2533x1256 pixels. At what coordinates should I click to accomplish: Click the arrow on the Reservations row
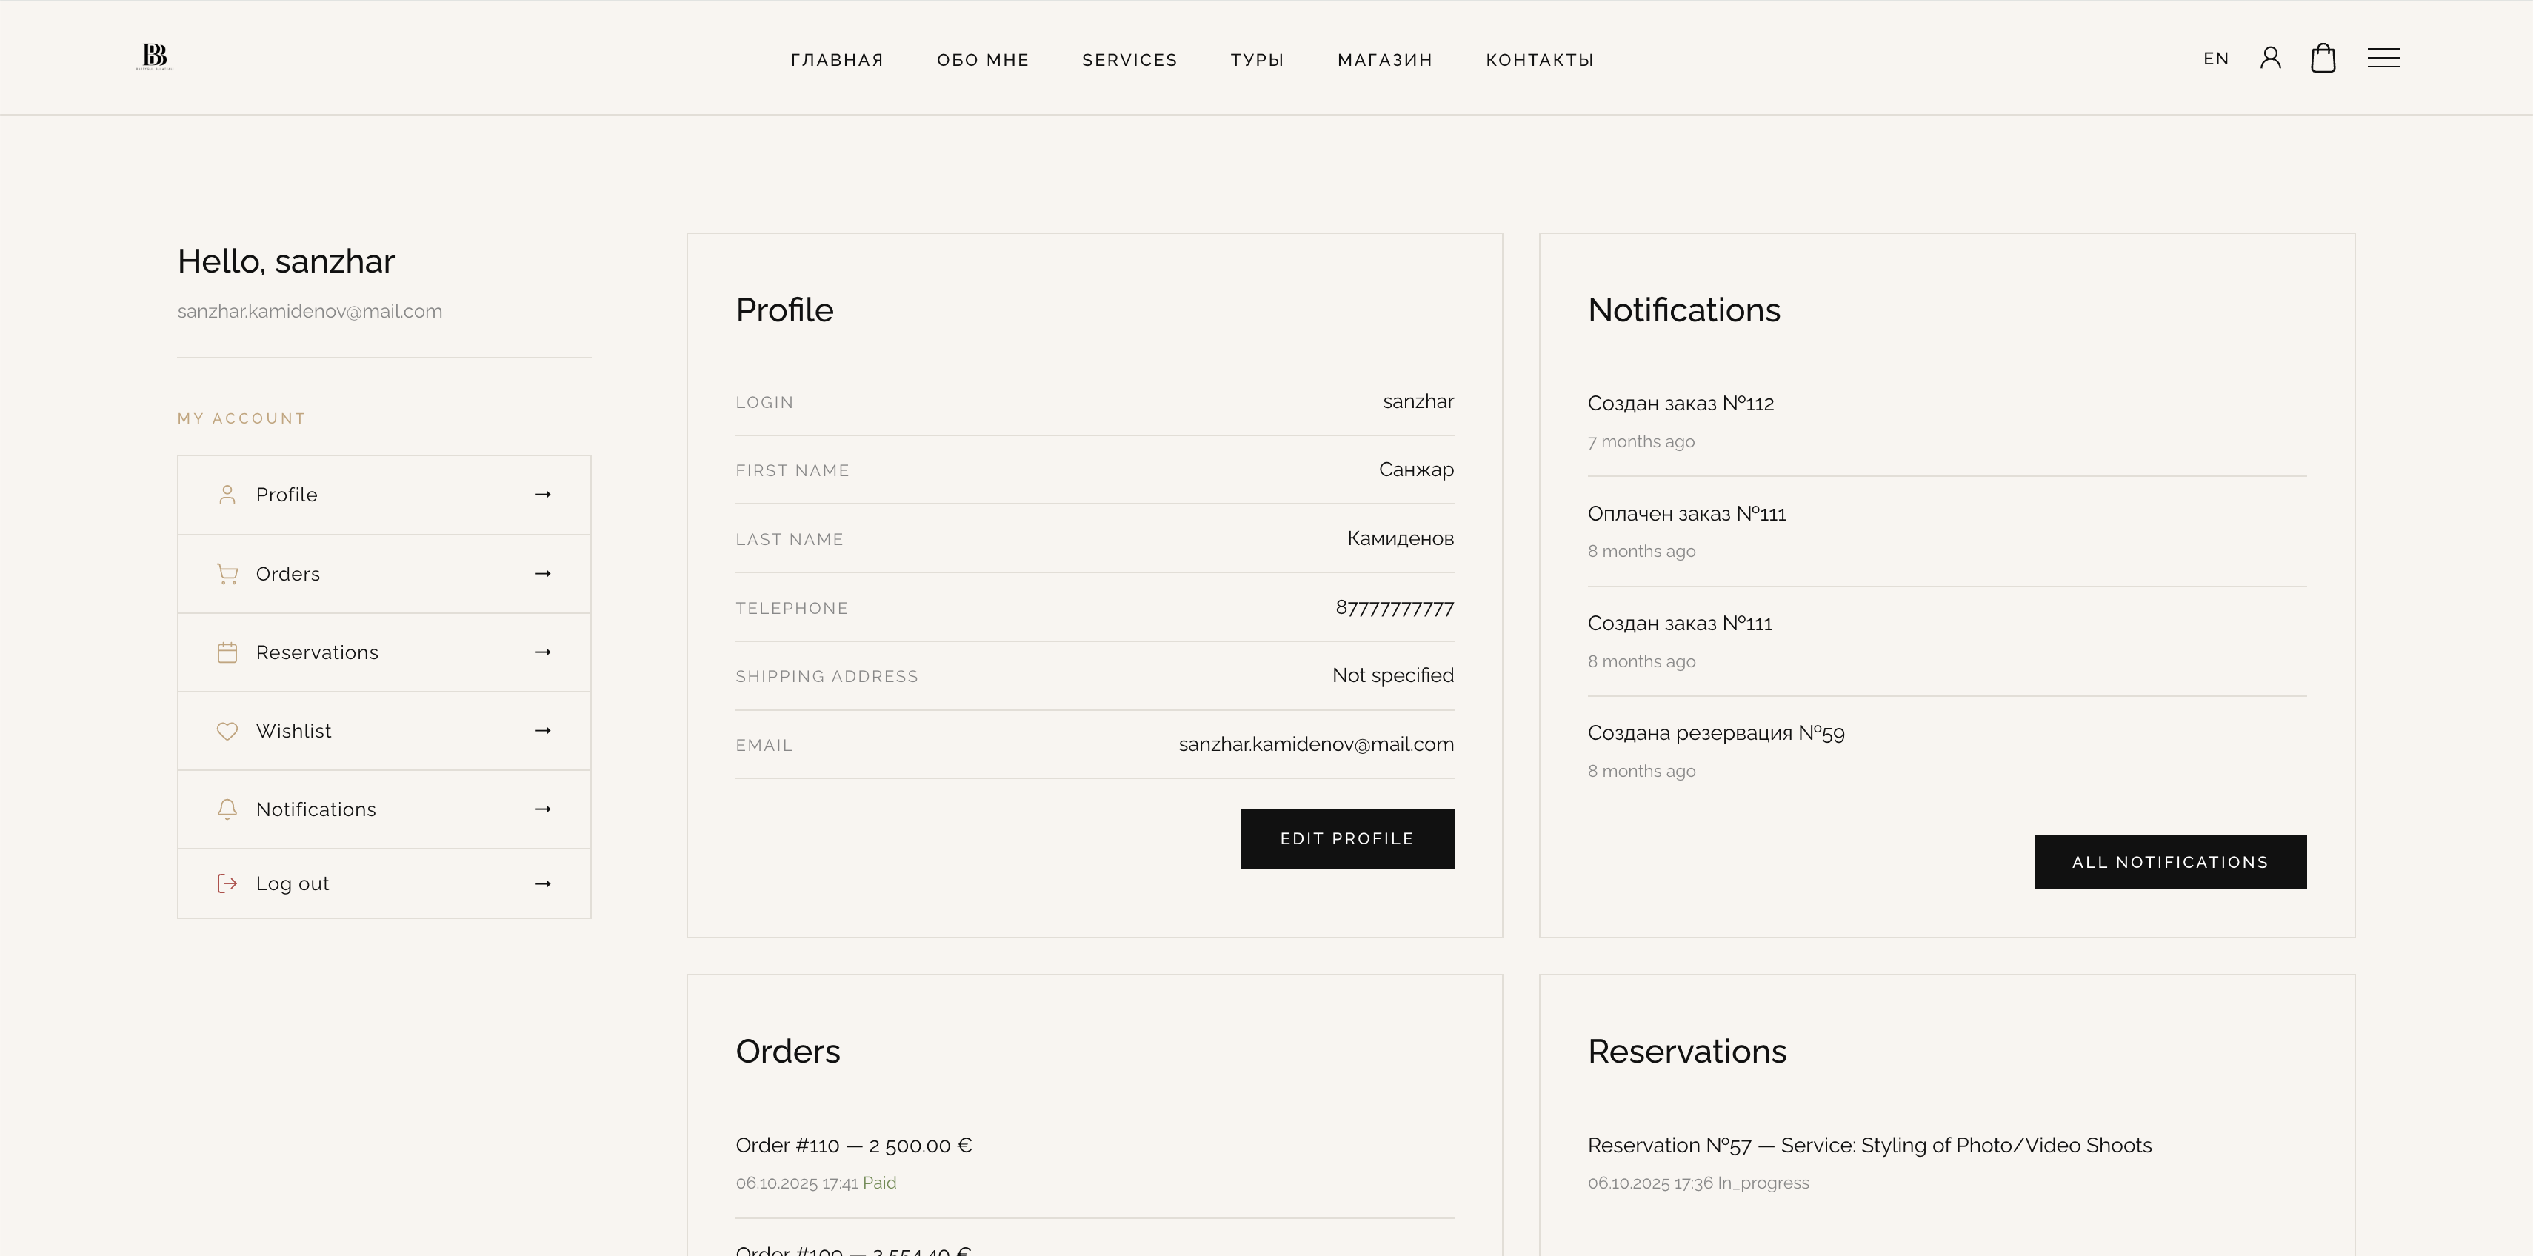[543, 652]
